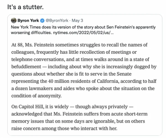Click the word "befuddlement" in the excerpt
Viewport: 166px width, 138px height.
tap(26, 67)
